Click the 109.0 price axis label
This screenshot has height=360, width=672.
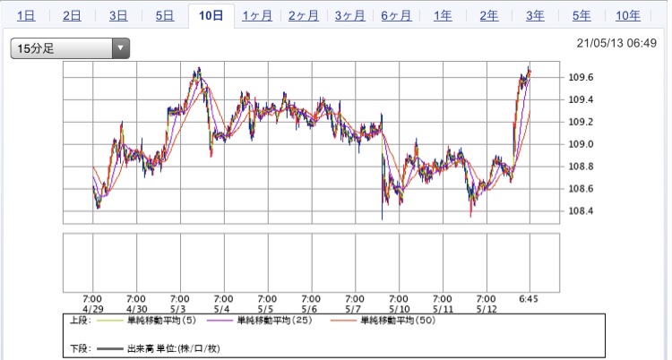582,144
